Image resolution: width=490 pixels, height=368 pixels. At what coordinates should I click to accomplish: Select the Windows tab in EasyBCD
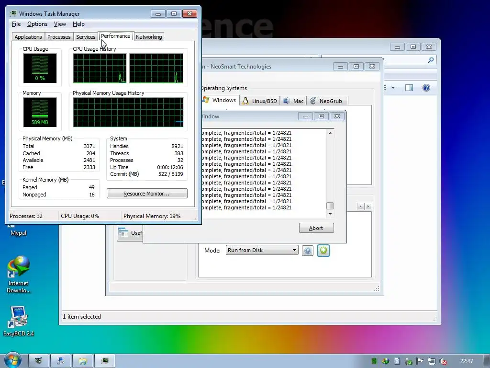220,100
